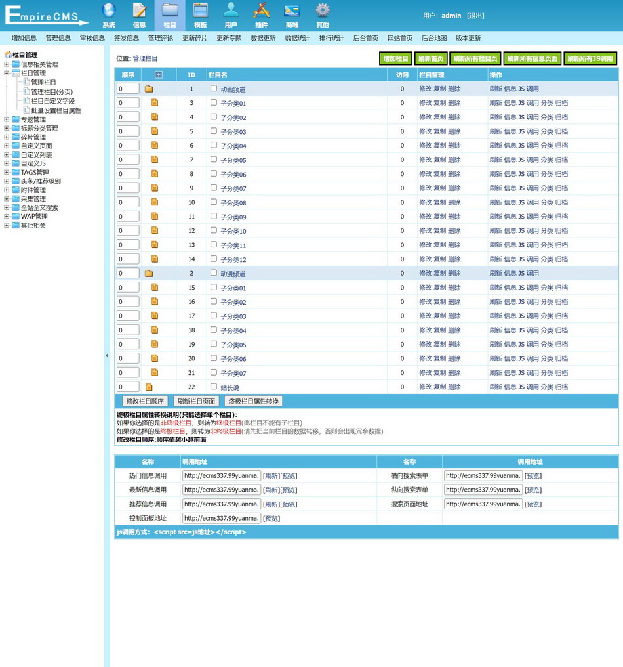This screenshot has width=623, height=667.
Task: Click the file icon in ID 18 row
Action: (155, 330)
